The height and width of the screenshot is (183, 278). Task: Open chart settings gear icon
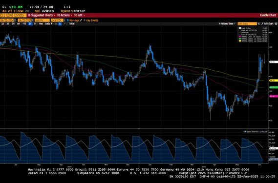click(x=276, y=24)
